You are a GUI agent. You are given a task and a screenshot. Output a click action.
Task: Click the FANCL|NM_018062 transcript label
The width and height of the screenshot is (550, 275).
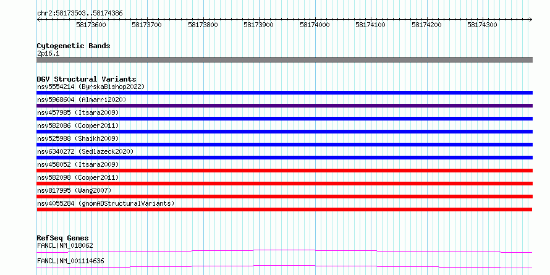click(65, 245)
